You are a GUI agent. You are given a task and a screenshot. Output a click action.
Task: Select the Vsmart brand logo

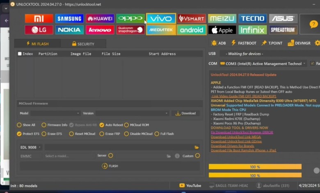(192, 18)
